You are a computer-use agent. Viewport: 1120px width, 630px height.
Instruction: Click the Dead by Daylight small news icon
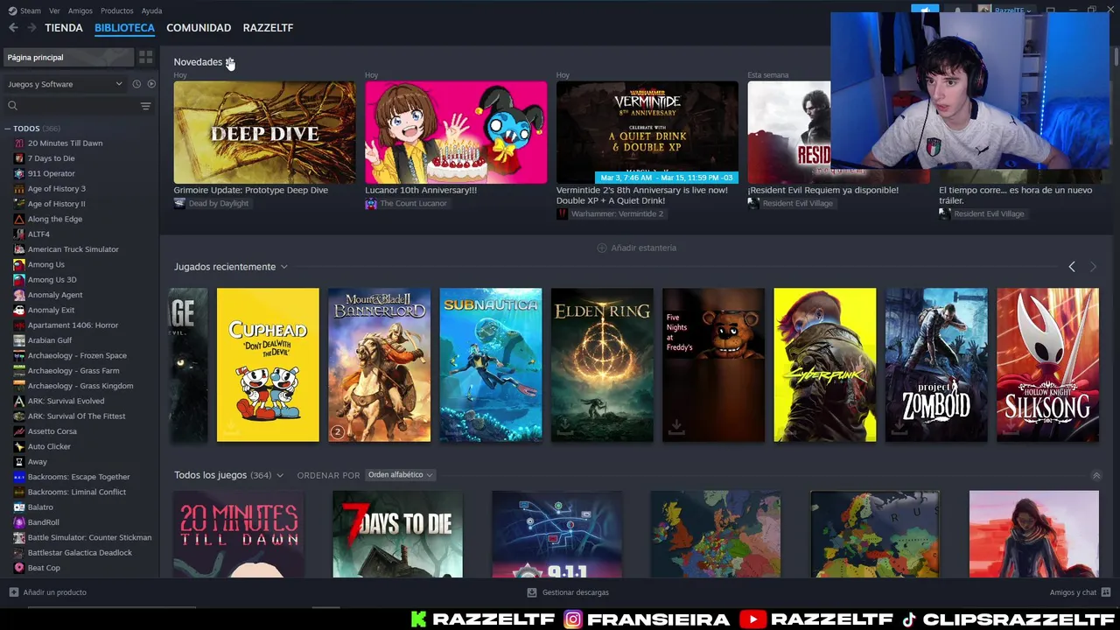tap(179, 203)
